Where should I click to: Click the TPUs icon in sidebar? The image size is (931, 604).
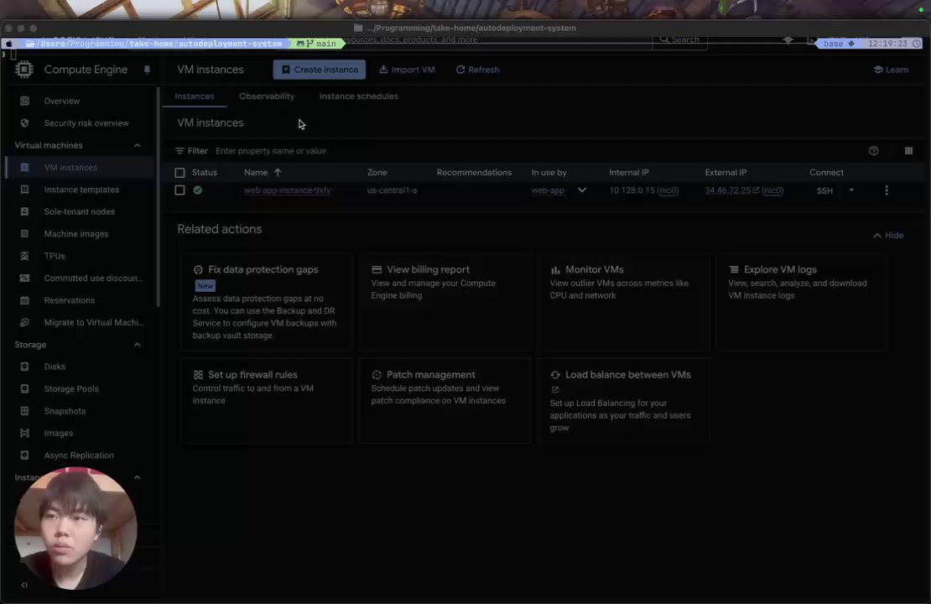tap(24, 256)
